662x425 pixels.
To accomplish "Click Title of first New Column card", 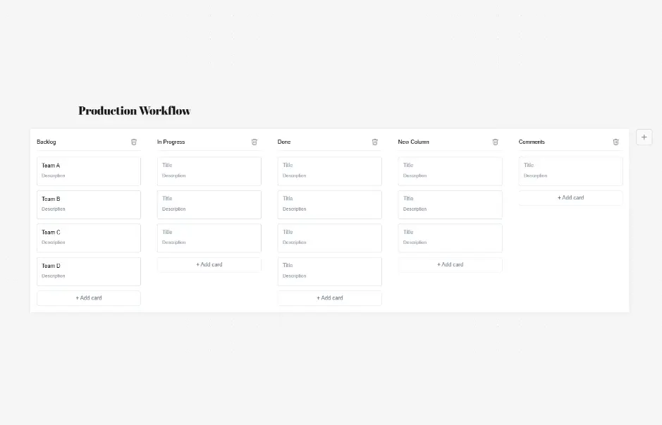I will 408,165.
